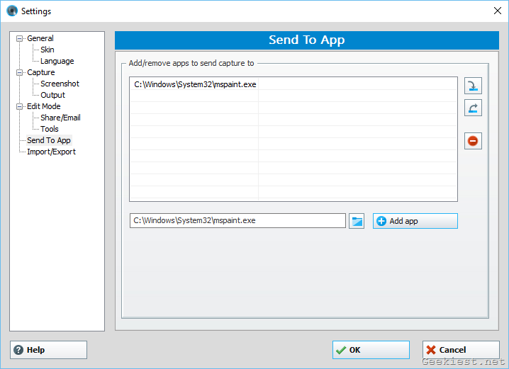Click the OK button
This screenshot has height=369, width=509.
371,350
